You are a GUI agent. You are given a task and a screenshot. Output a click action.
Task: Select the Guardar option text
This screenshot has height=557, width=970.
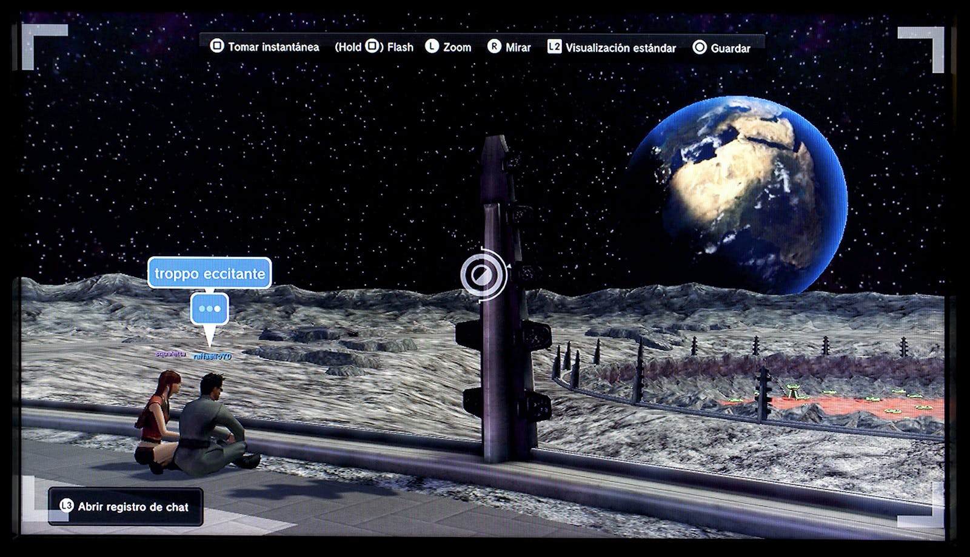click(x=730, y=48)
